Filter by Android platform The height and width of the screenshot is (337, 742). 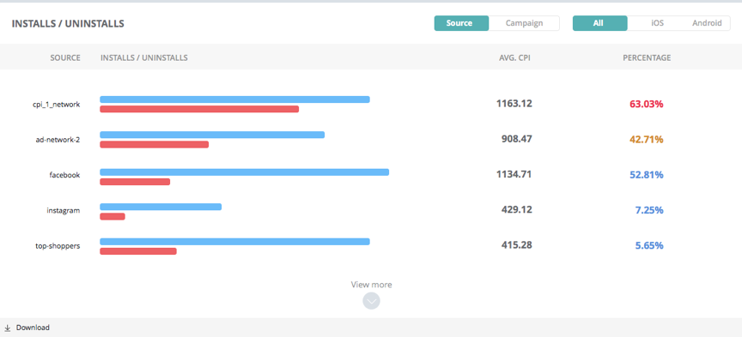[x=707, y=23]
